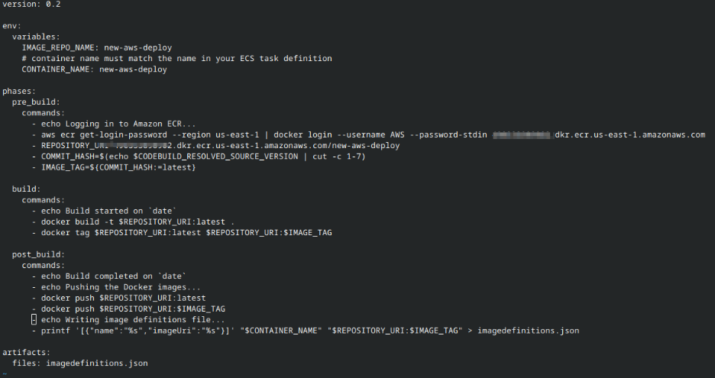
Task: Place cursor on the 'pre_build:' key
Action: point(36,102)
